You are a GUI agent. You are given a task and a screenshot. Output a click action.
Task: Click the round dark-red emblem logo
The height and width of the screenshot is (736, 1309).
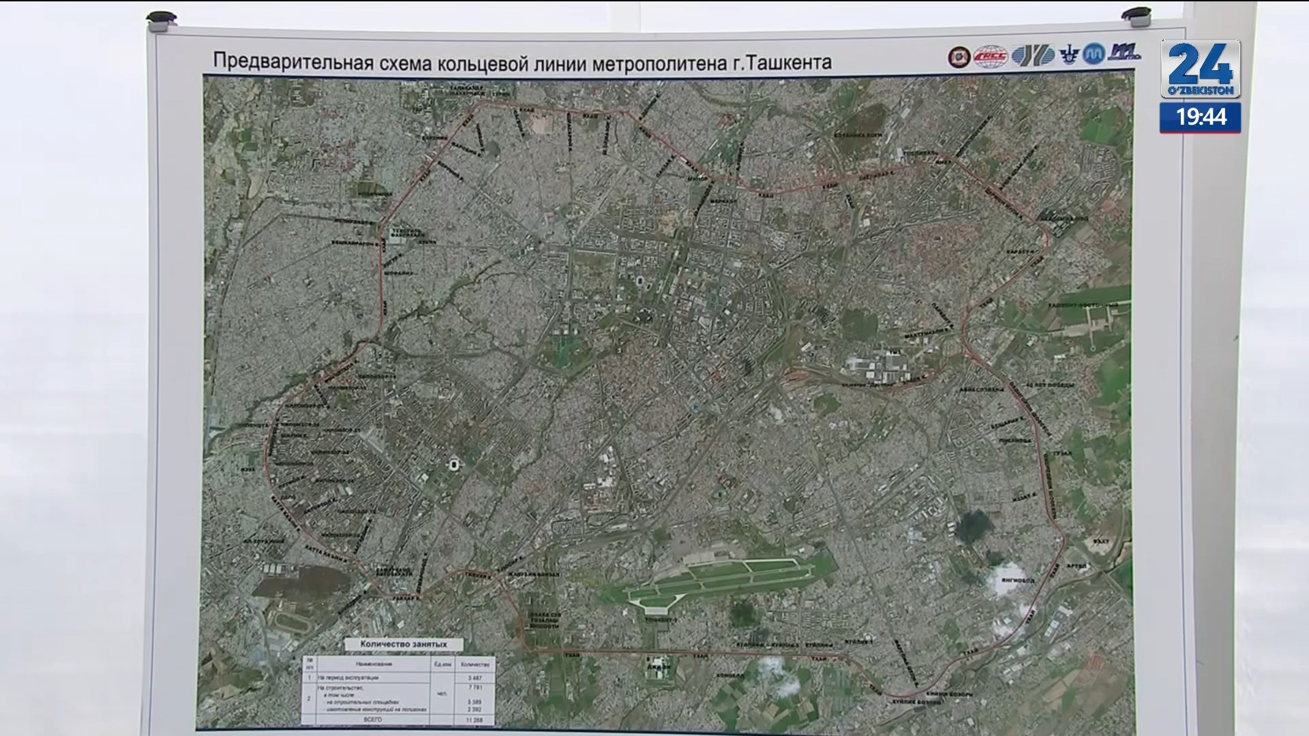[x=959, y=57]
